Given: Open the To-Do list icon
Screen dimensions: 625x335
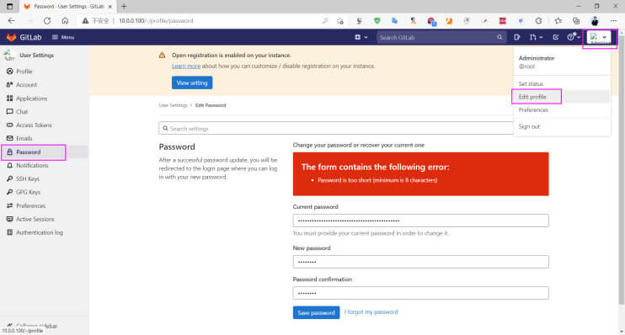Looking at the screenshot, I should (556, 37).
